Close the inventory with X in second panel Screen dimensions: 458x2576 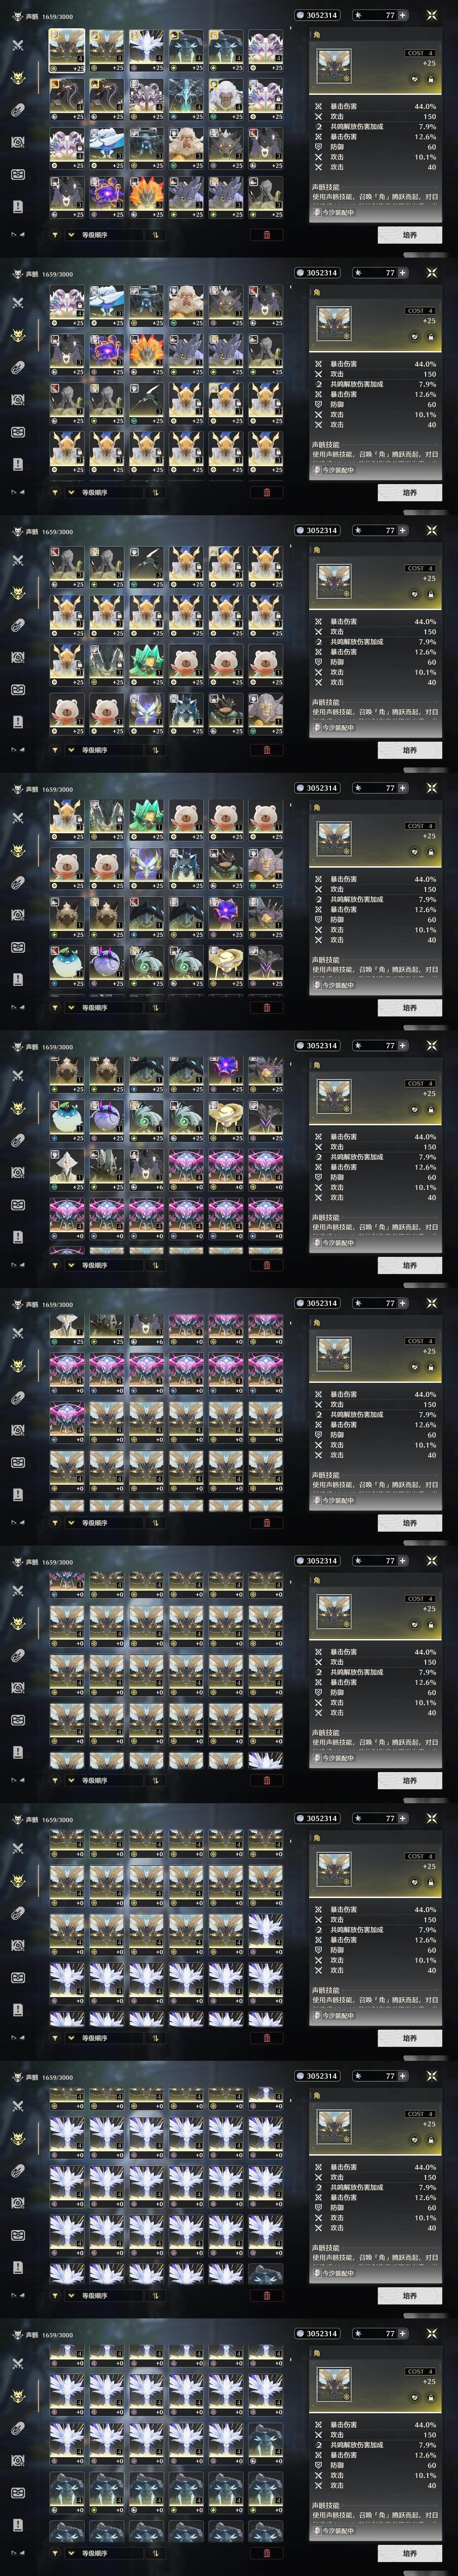tap(432, 272)
